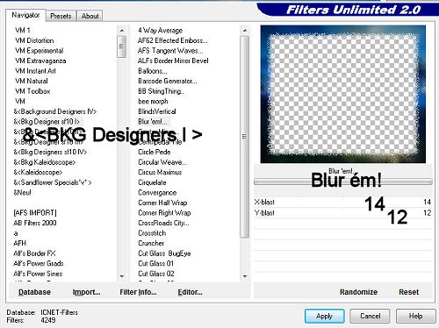Click the Apply button
The image size is (439, 328).
pyautogui.click(x=324, y=316)
